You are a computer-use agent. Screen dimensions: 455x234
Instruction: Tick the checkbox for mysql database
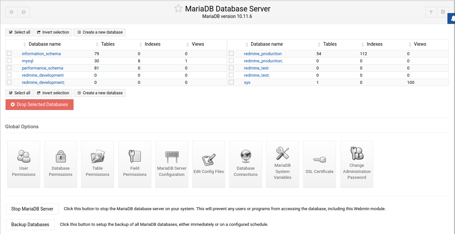click(x=9, y=61)
